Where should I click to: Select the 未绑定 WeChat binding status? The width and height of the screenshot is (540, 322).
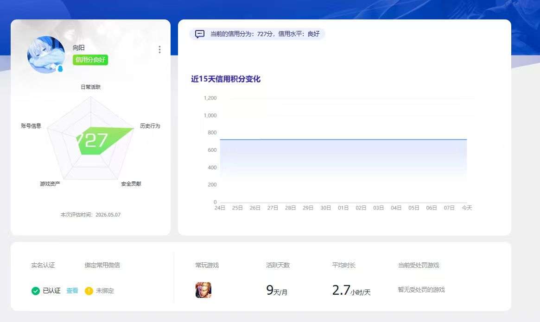click(x=105, y=291)
